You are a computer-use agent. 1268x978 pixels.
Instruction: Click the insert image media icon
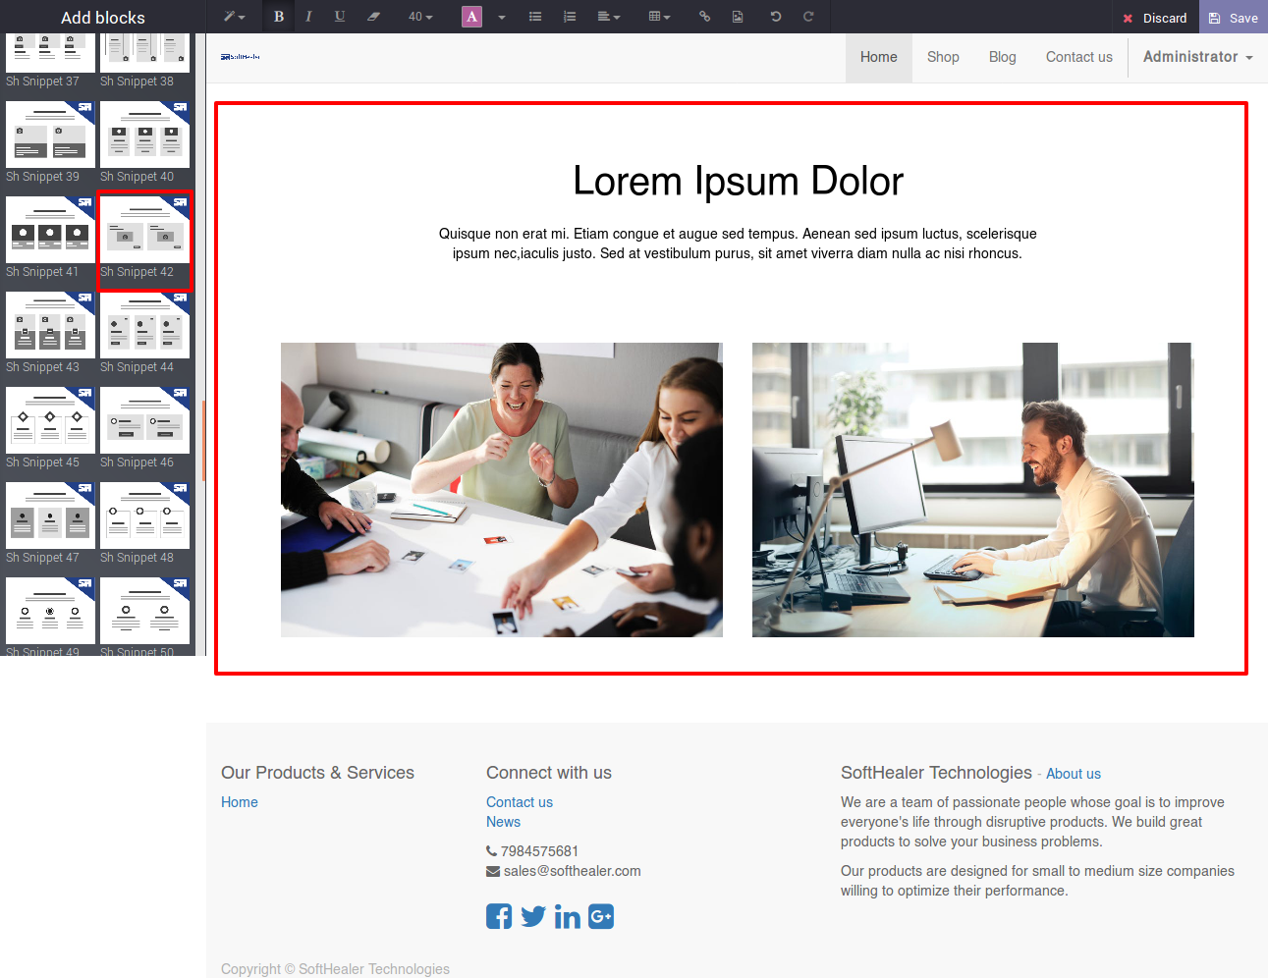pyautogui.click(x=738, y=17)
